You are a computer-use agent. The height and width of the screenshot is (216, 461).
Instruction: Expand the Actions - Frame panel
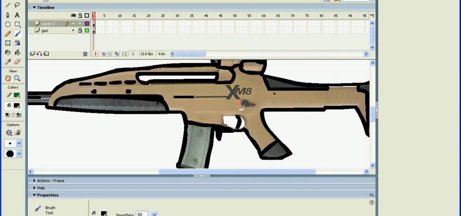tap(34, 180)
